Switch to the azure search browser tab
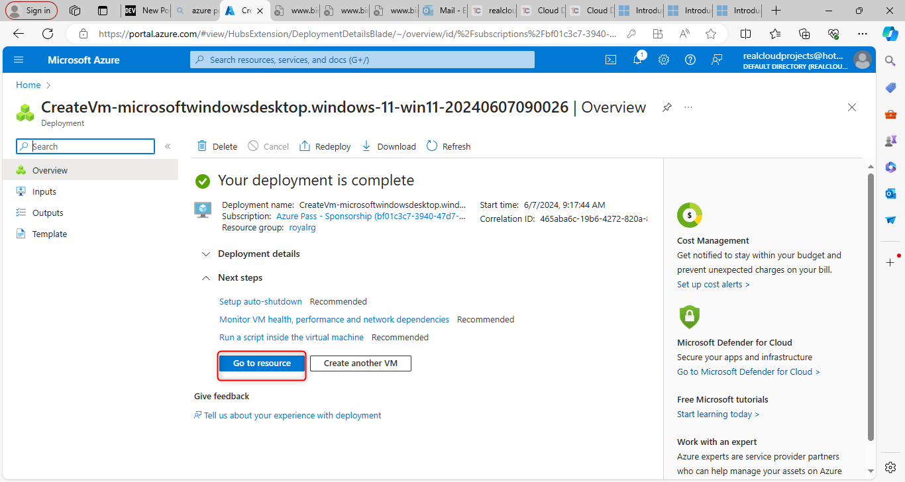 [195, 11]
